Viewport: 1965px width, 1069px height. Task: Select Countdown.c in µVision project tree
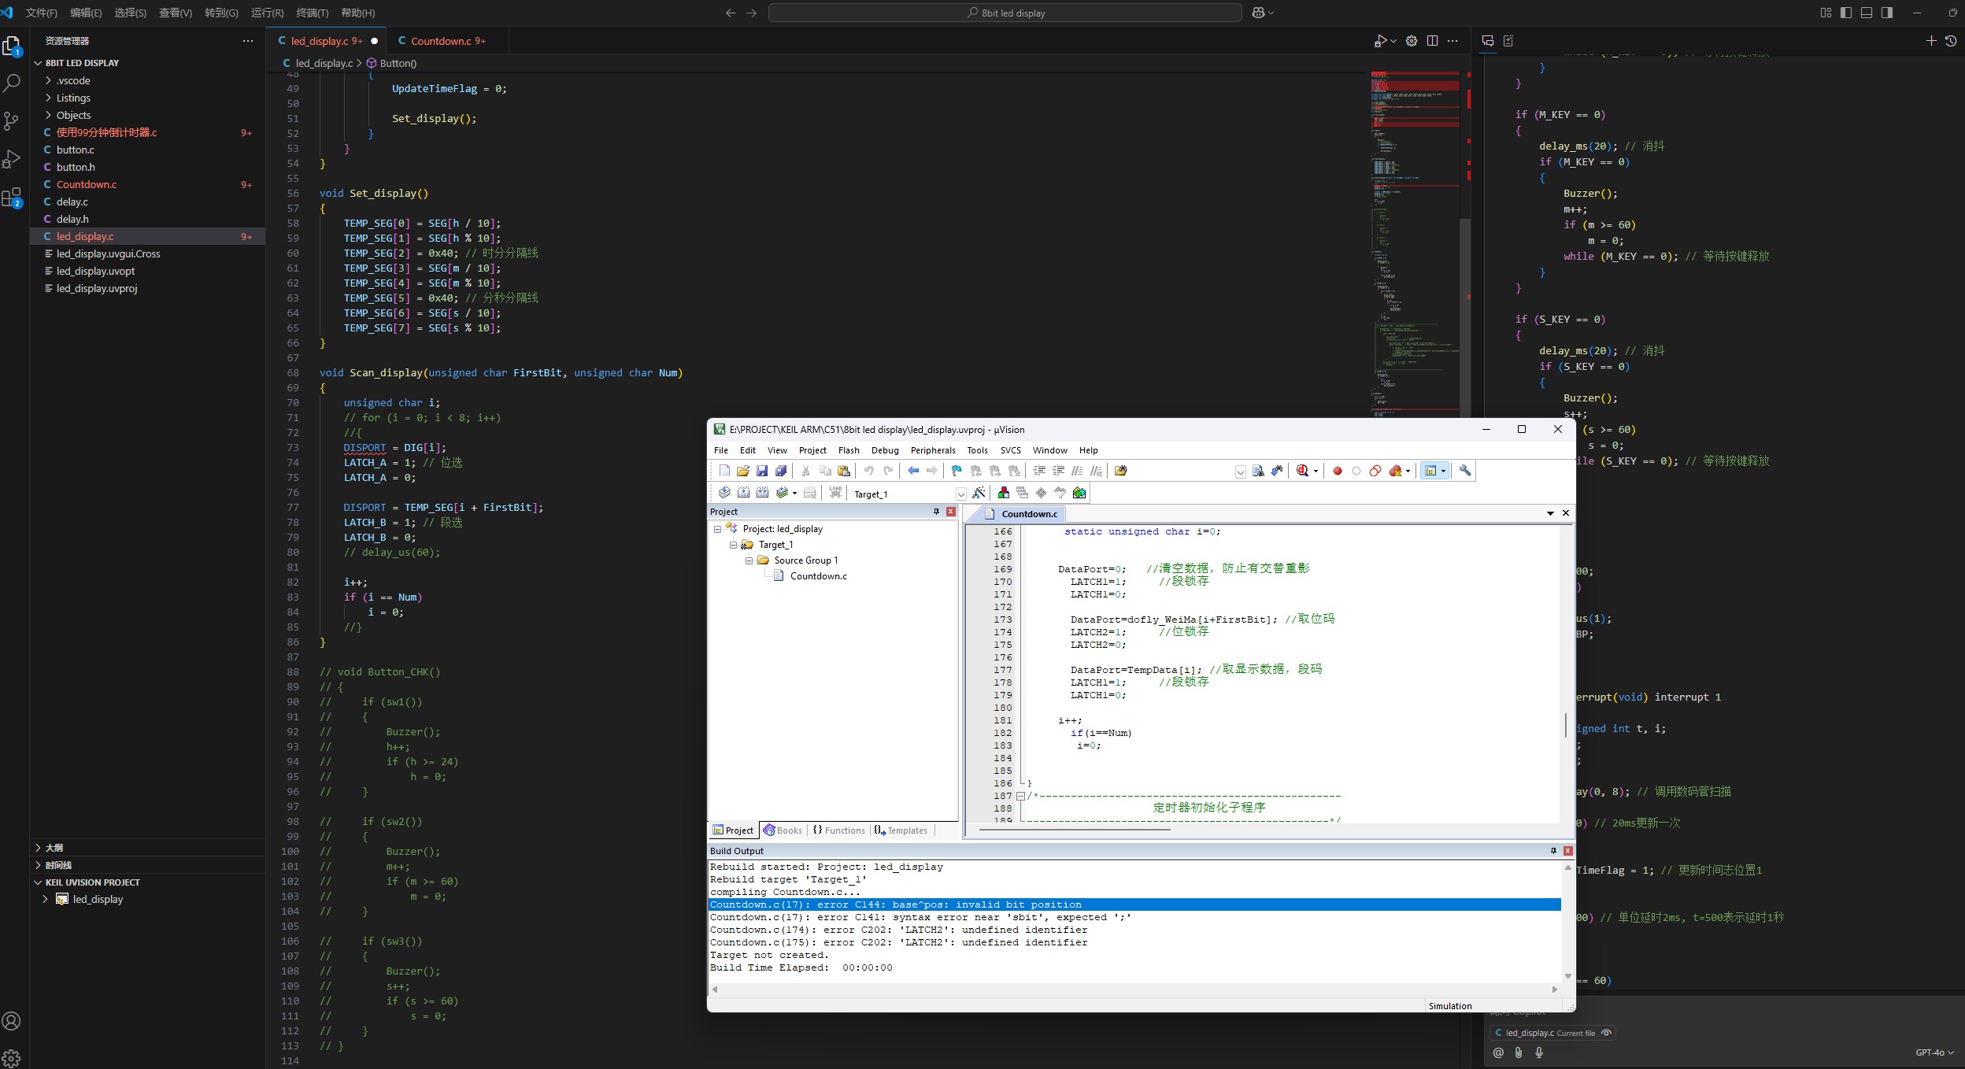point(818,576)
